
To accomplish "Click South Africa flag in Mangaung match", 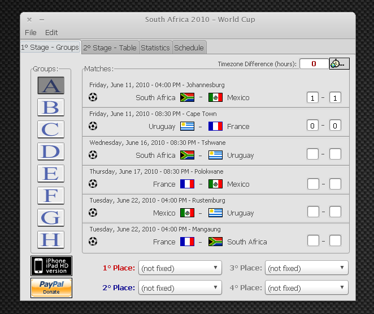I will [215, 242].
